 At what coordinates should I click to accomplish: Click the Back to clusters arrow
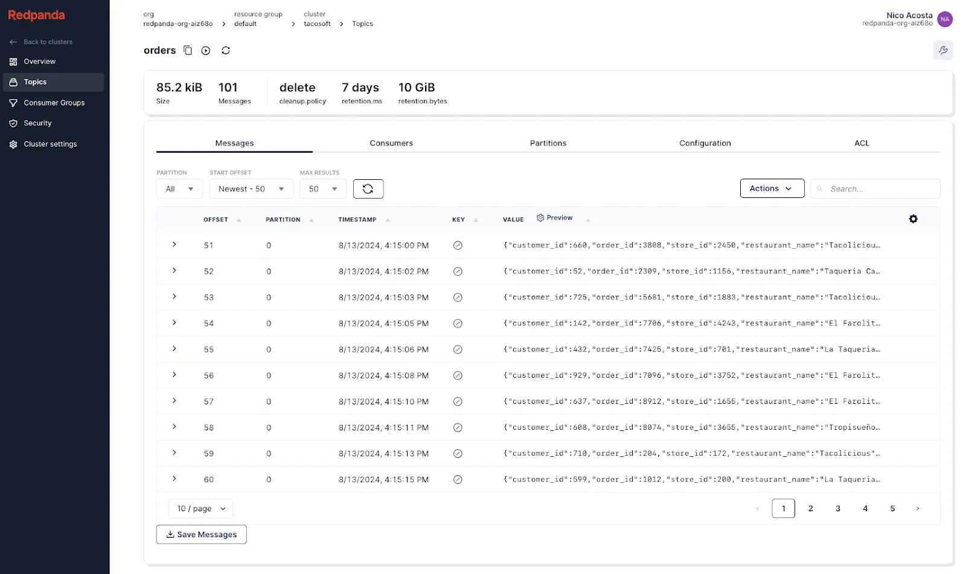tap(13, 42)
